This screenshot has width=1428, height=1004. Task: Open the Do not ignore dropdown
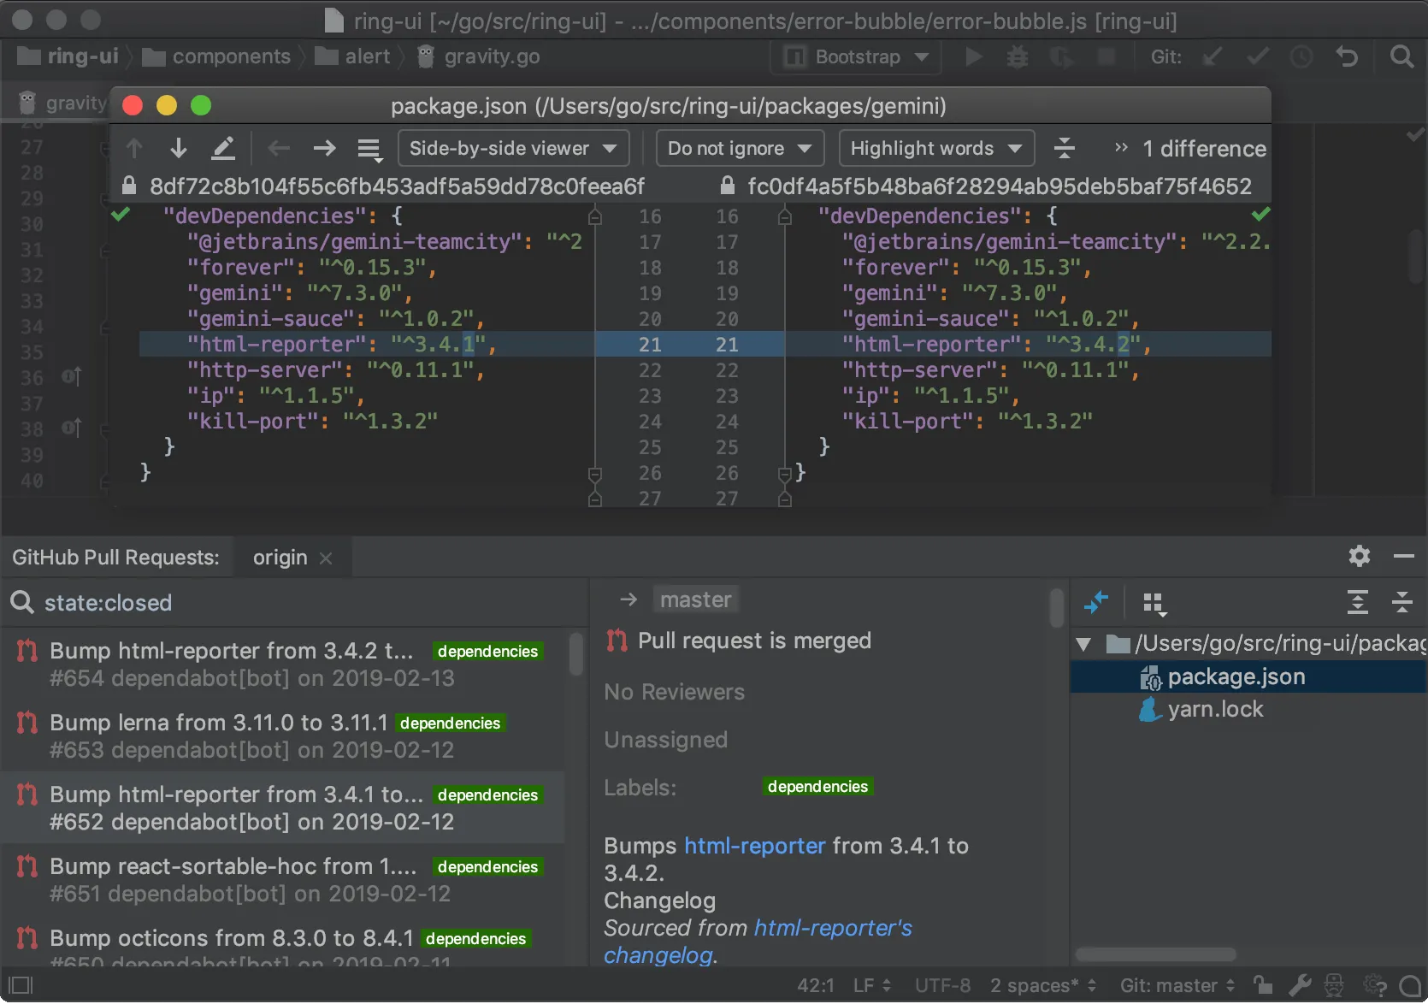[x=739, y=148]
